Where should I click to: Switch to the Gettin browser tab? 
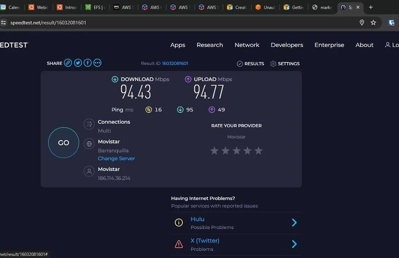294,7
